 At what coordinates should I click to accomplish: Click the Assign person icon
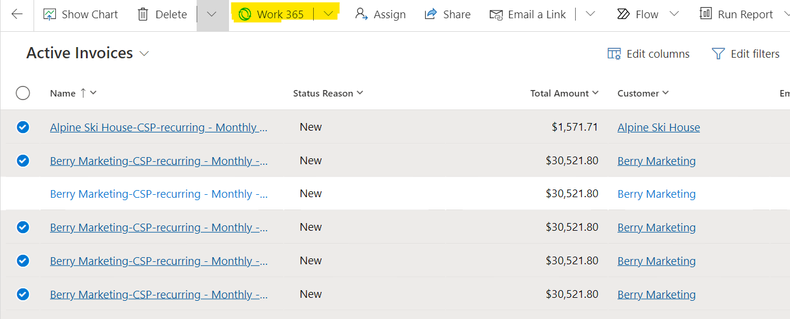361,14
